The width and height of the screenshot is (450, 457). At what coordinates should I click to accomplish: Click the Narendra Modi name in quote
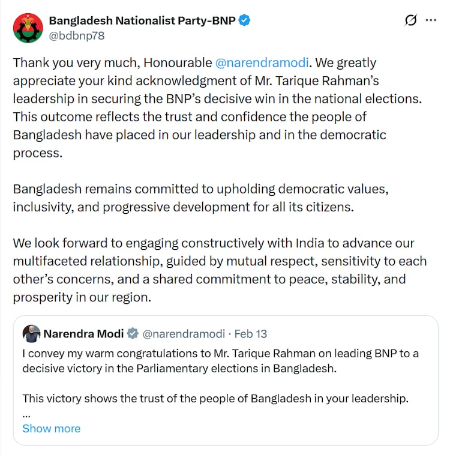(83, 333)
